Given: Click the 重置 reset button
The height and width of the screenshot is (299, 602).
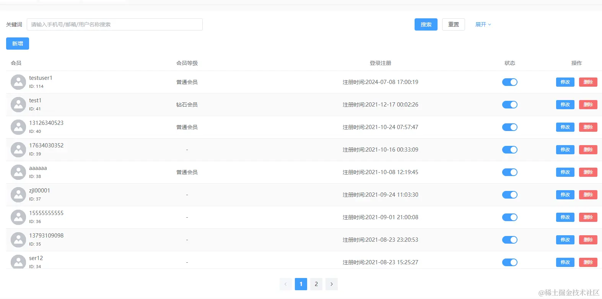Looking at the screenshot, I should click(454, 24).
